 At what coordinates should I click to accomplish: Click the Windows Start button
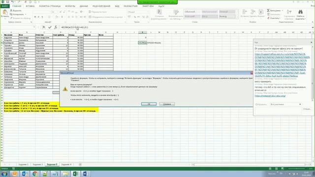(4, 174)
